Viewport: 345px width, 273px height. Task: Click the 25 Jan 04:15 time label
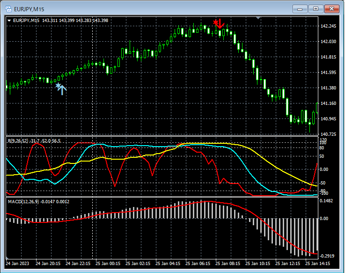[168, 264]
